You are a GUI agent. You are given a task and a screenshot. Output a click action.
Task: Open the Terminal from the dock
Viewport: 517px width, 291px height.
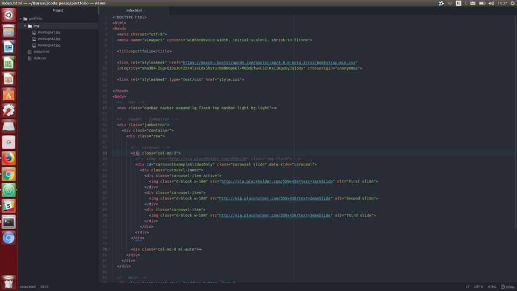pos(9,221)
